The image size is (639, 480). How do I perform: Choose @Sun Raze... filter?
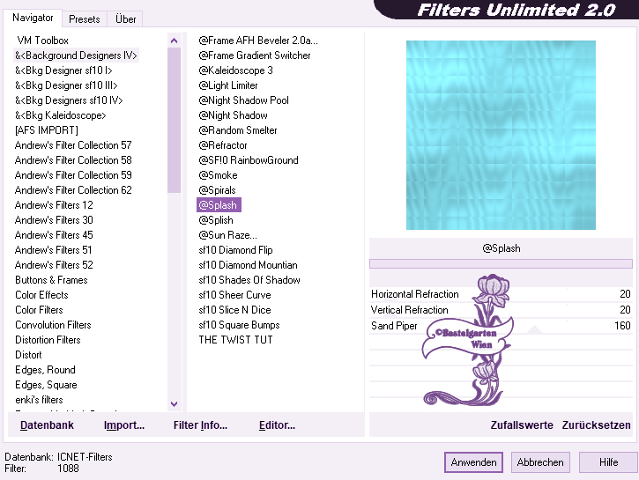[x=227, y=235]
